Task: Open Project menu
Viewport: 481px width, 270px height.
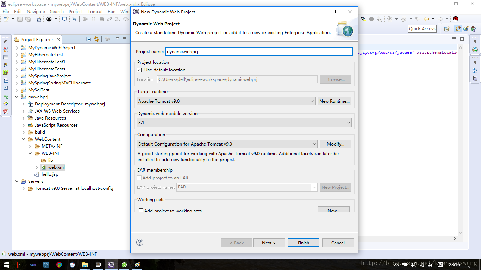Action: click(x=76, y=11)
